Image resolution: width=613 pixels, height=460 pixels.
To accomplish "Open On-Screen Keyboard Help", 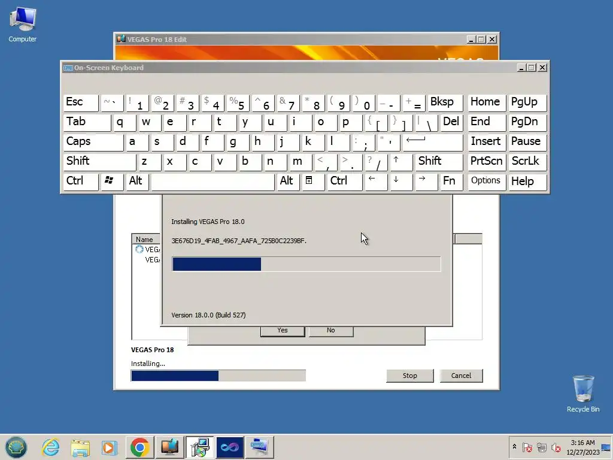I will pyautogui.click(x=527, y=181).
